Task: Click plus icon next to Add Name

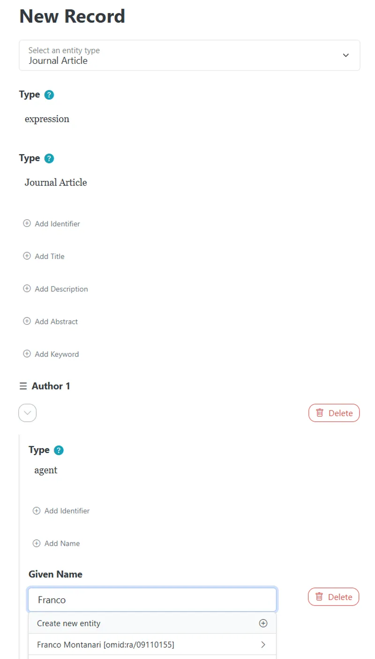Action: tap(37, 543)
